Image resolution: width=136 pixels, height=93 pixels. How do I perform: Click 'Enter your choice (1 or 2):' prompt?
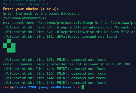click(x=31, y=9)
